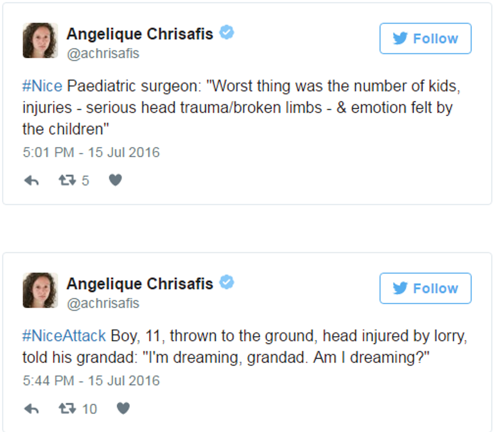The width and height of the screenshot is (493, 432).
Task: Like the tweet about dreaming grandad
Action: (123, 408)
